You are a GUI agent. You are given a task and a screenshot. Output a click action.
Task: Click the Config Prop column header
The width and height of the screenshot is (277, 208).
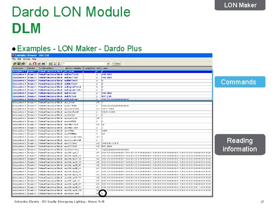tap(89, 68)
